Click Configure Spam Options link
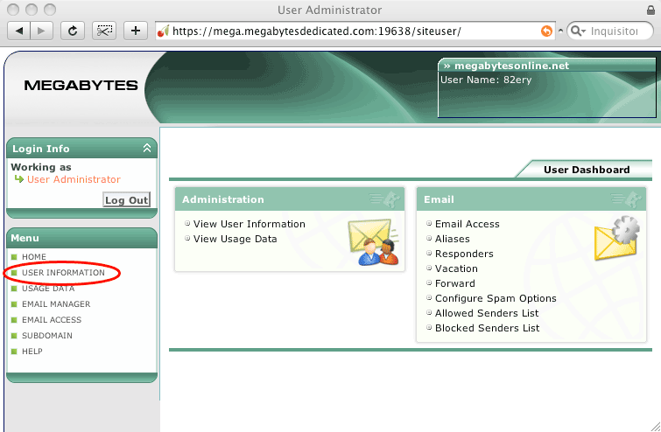 click(496, 298)
